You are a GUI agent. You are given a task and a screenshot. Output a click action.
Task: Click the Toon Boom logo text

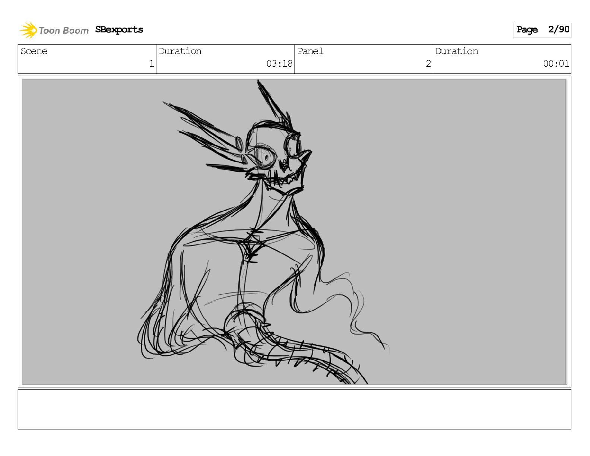(63, 31)
